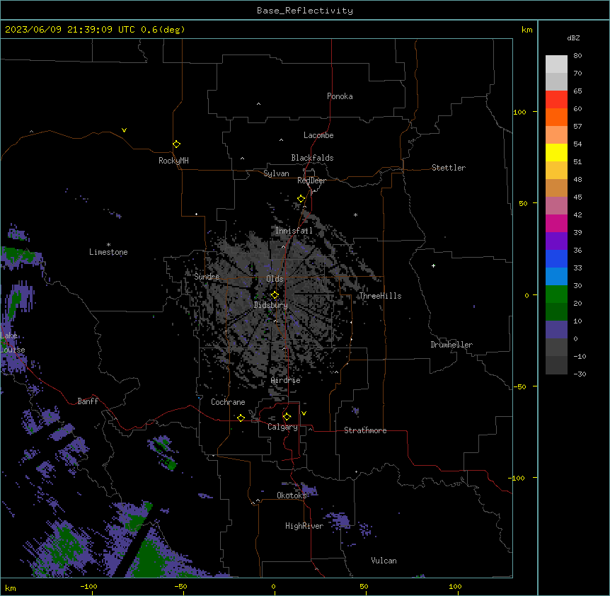The height and width of the screenshot is (596, 610).
Task: Select the Limestone label
Action: 108,252
